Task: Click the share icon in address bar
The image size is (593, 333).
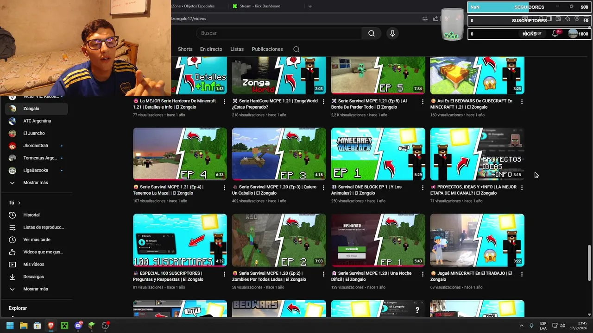Action: 435,18
